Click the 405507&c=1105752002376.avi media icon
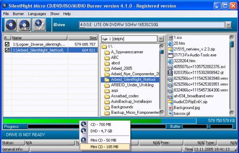 (170, 67)
